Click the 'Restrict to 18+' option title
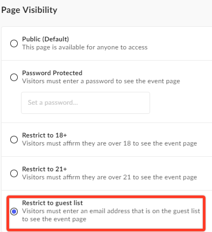Viewport: 212px width, 232px height. click(x=45, y=135)
